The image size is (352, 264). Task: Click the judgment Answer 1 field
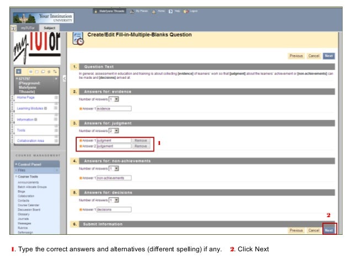click(x=114, y=141)
